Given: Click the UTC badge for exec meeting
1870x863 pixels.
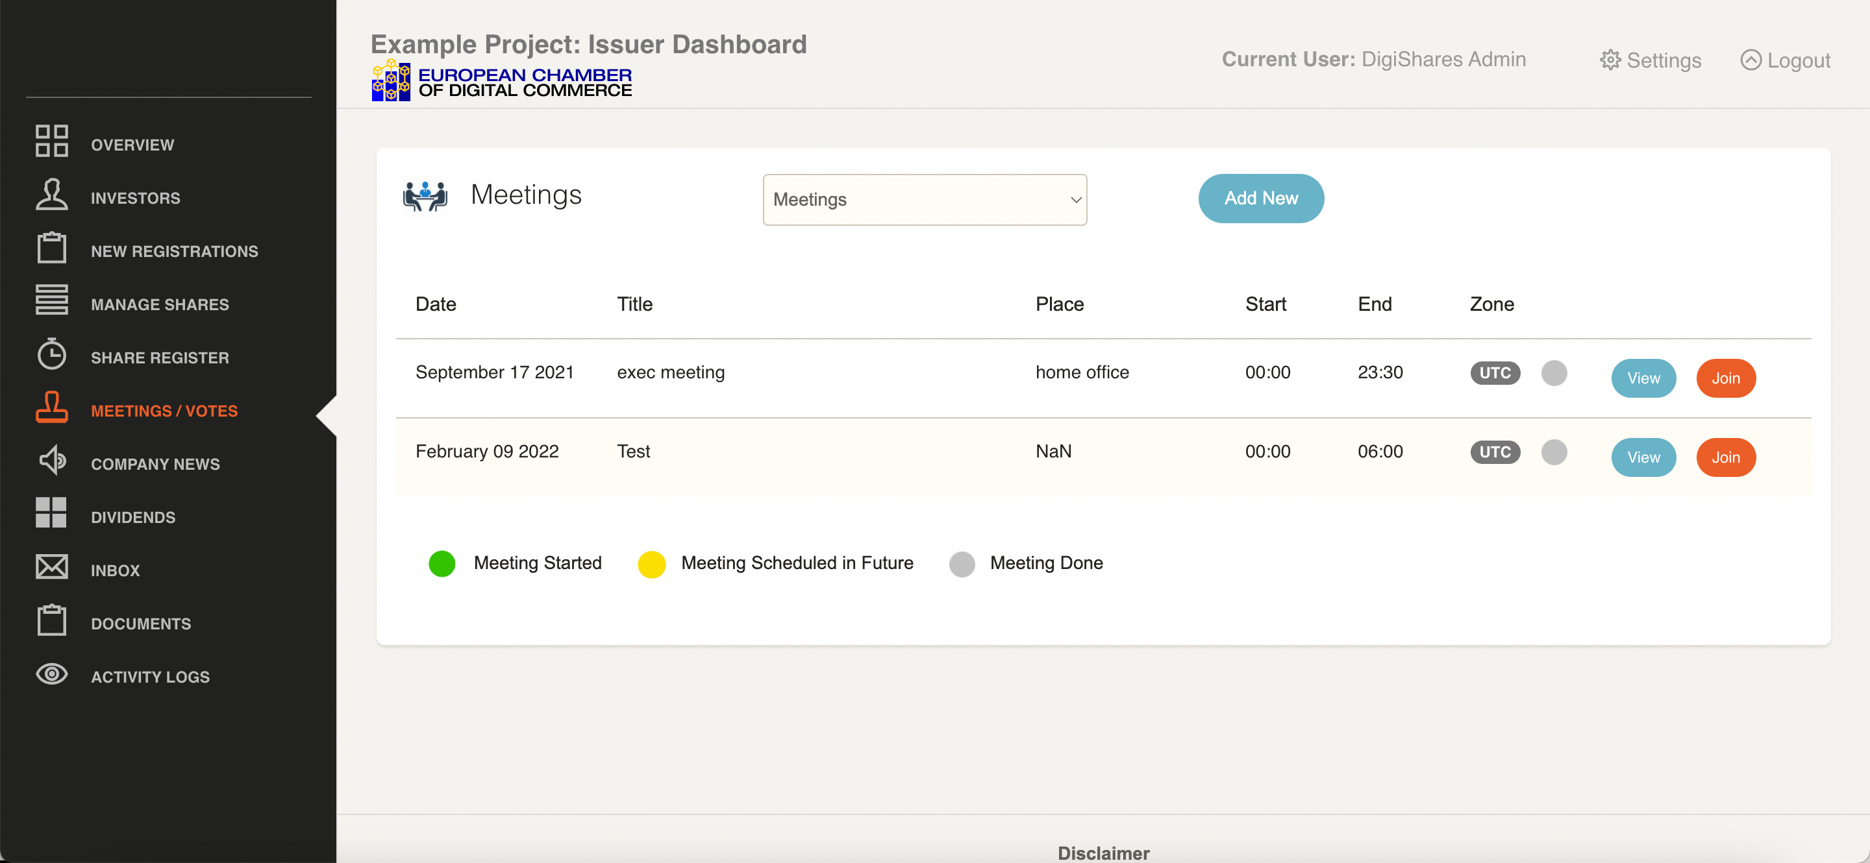Looking at the screenshot, I should 1495,372.
